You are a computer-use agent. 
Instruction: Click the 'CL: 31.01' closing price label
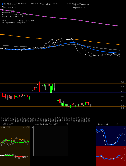(x=46, y=5)
